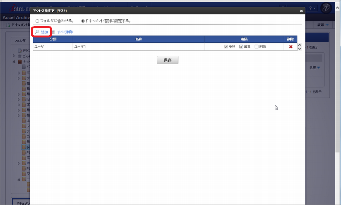Click the magnifier icon beside 追加
Image resolution: width=341 pixels, height=205 pixels.
[x=37, y=32]
